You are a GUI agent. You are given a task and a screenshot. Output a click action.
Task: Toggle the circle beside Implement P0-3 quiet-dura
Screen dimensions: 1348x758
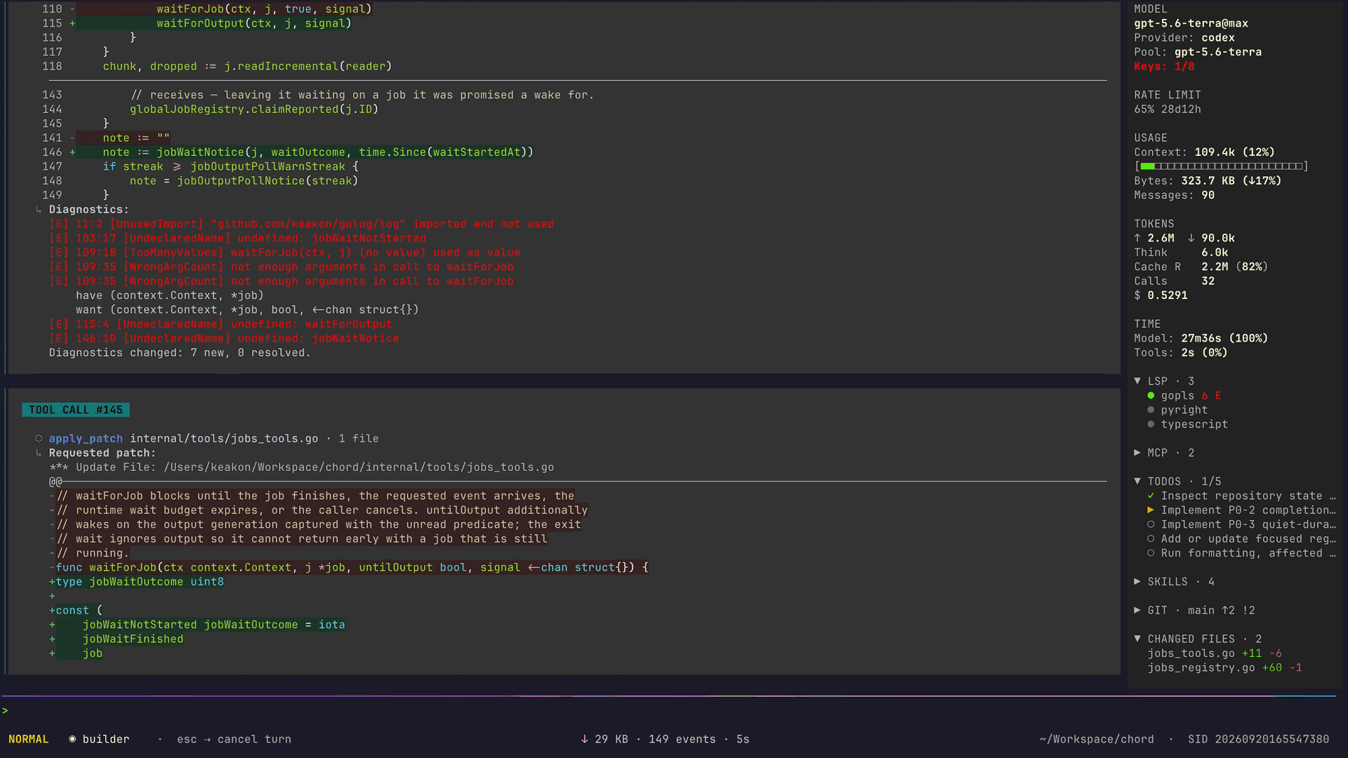(1151, 524)
